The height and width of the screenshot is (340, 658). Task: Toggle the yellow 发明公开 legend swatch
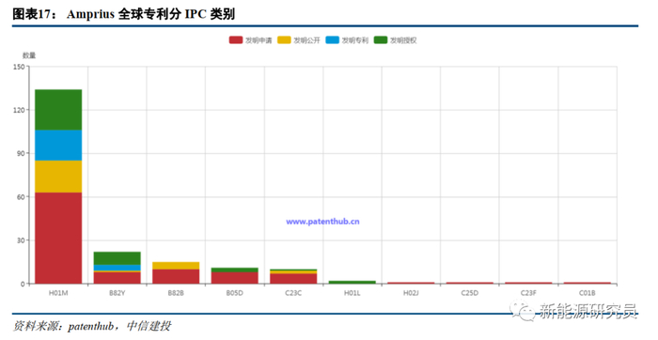click(284, 40)
